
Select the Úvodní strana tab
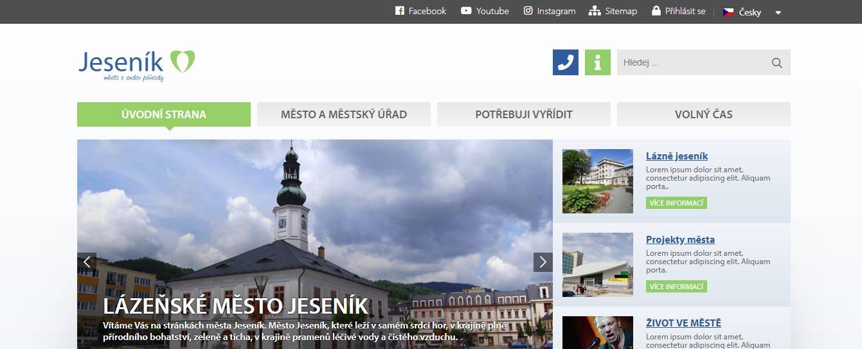tap(164, 114)
